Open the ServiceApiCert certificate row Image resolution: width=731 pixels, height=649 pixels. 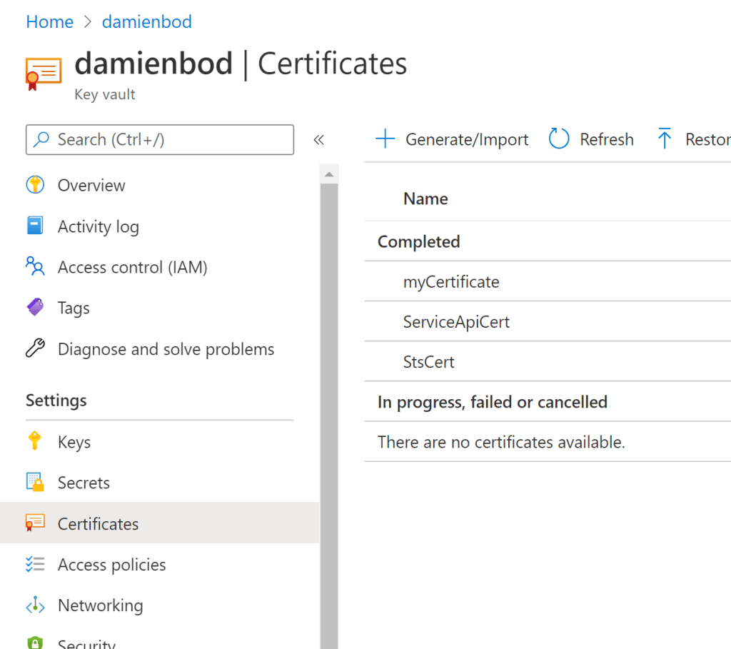[548, 322]
